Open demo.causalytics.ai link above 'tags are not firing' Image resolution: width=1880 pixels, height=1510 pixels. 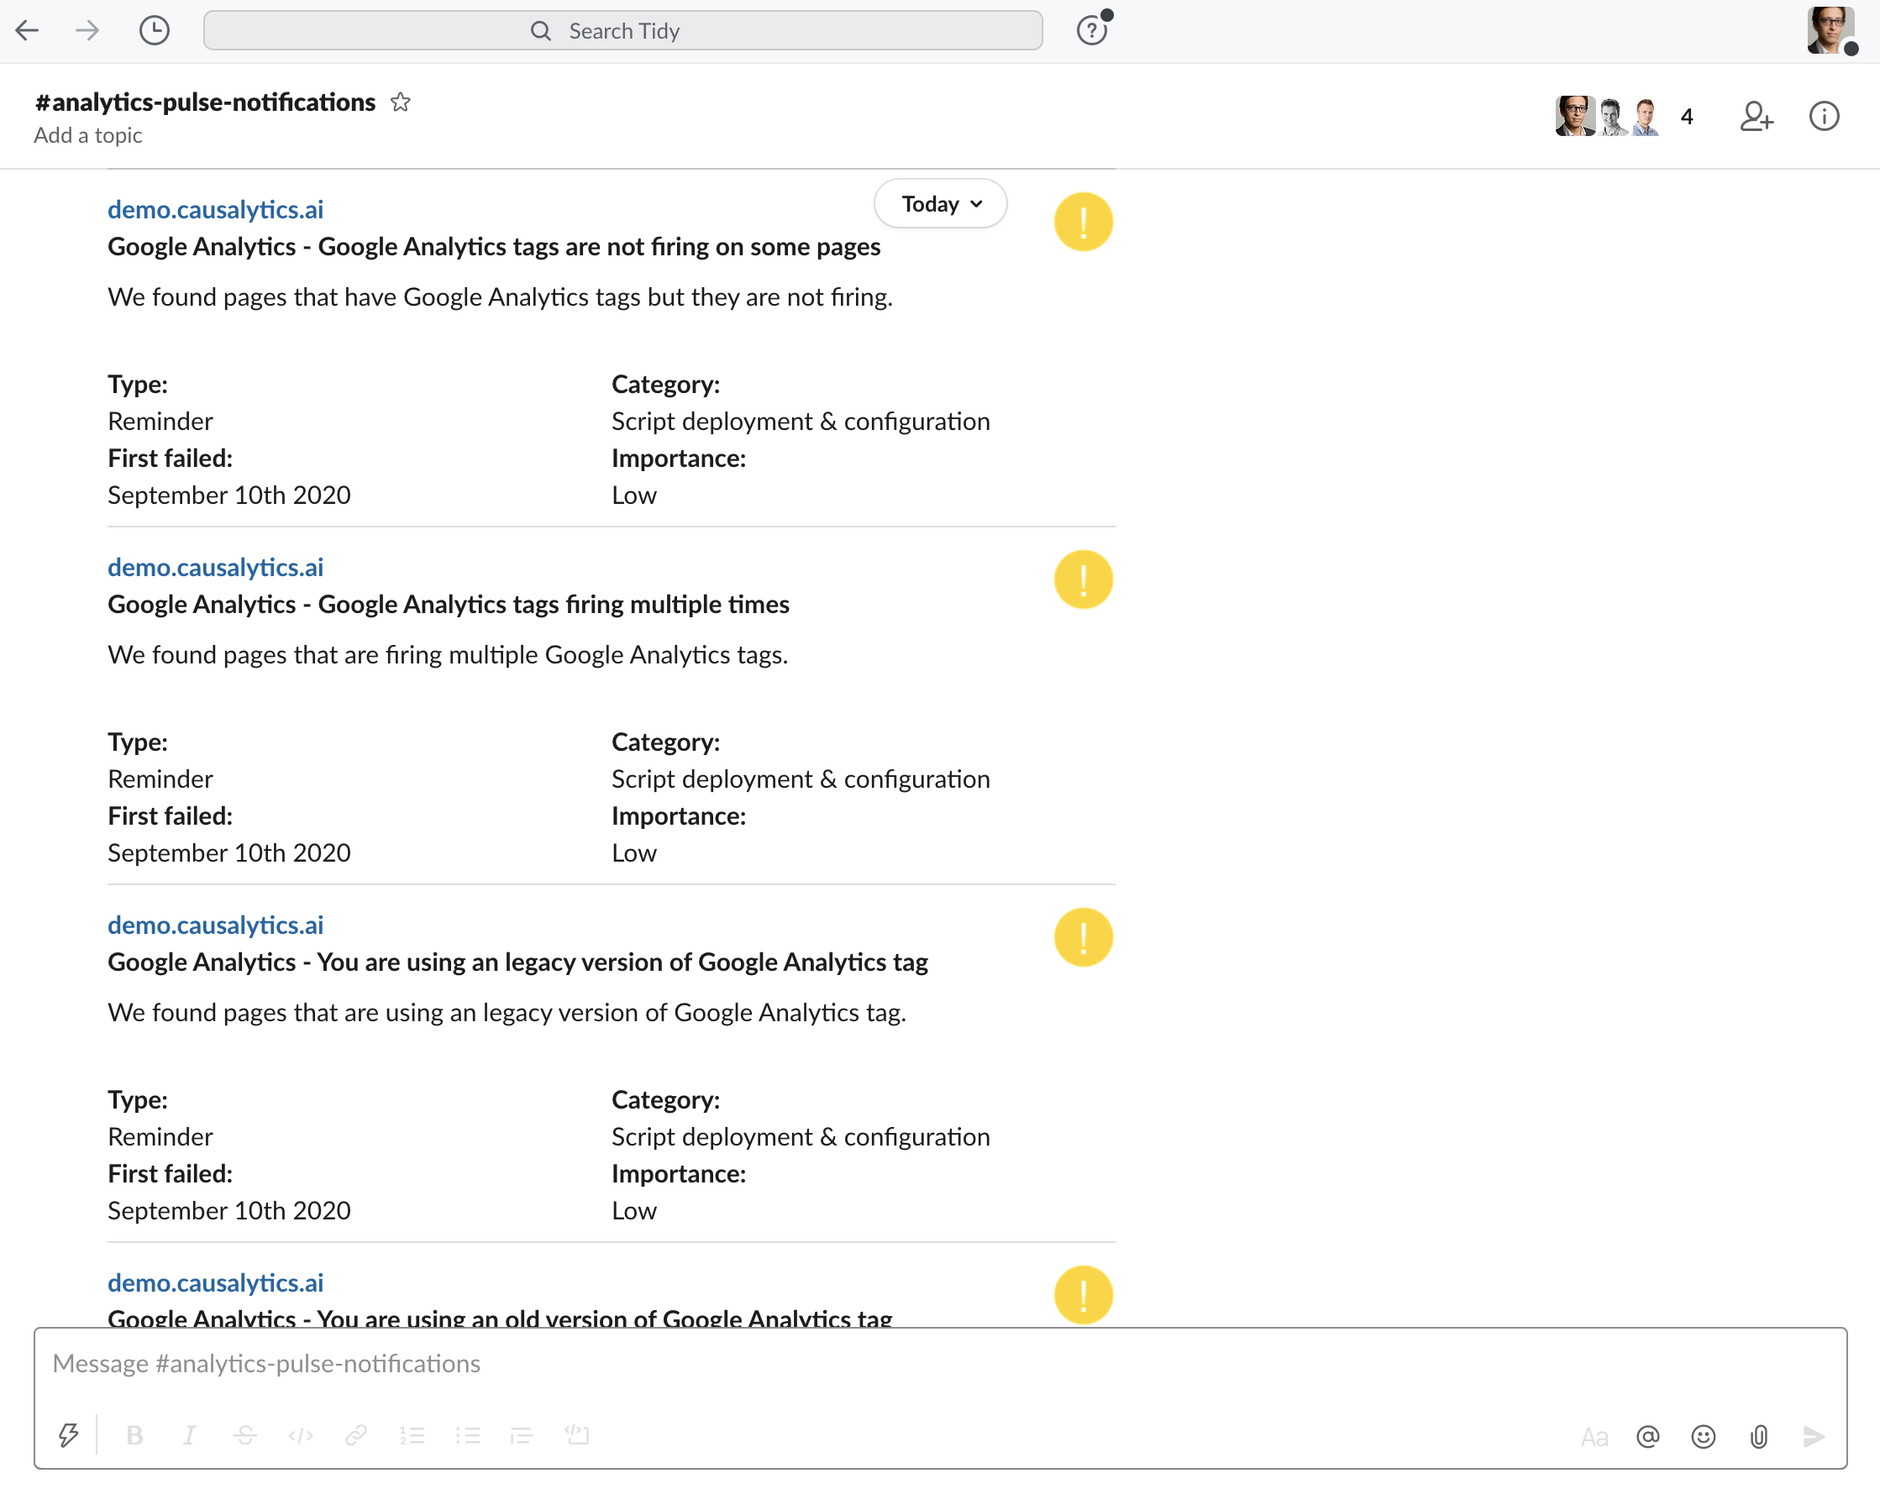coord(215,210)
